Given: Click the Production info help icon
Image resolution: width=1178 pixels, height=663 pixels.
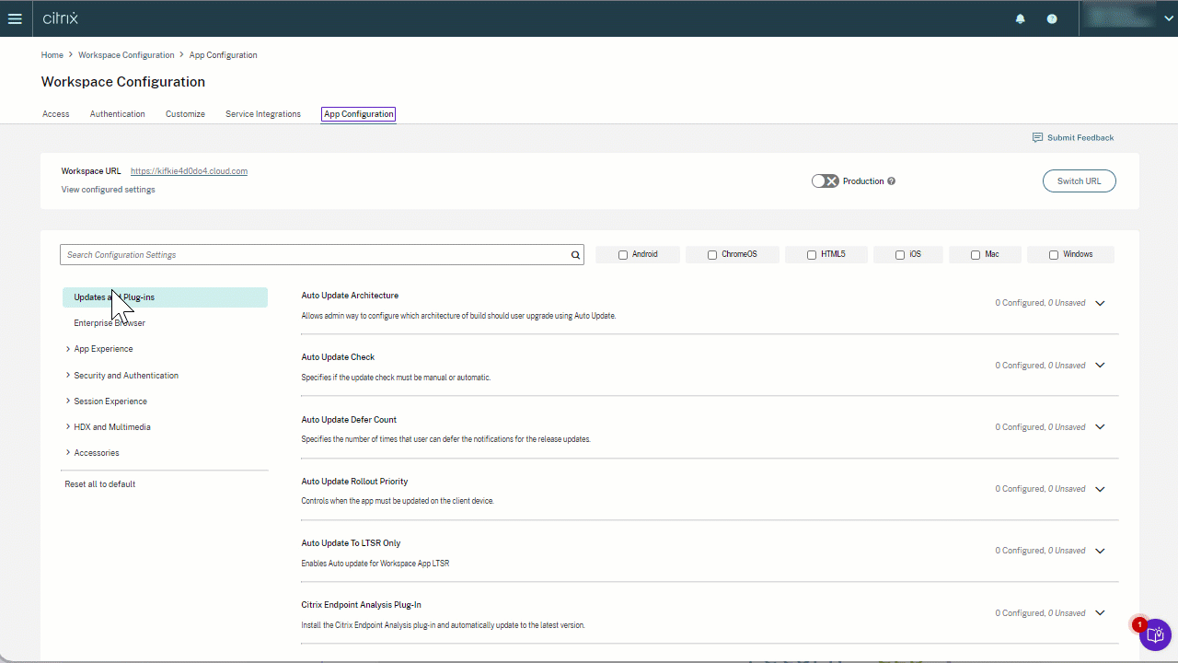Looking at the screenshot, I should 891,181.
